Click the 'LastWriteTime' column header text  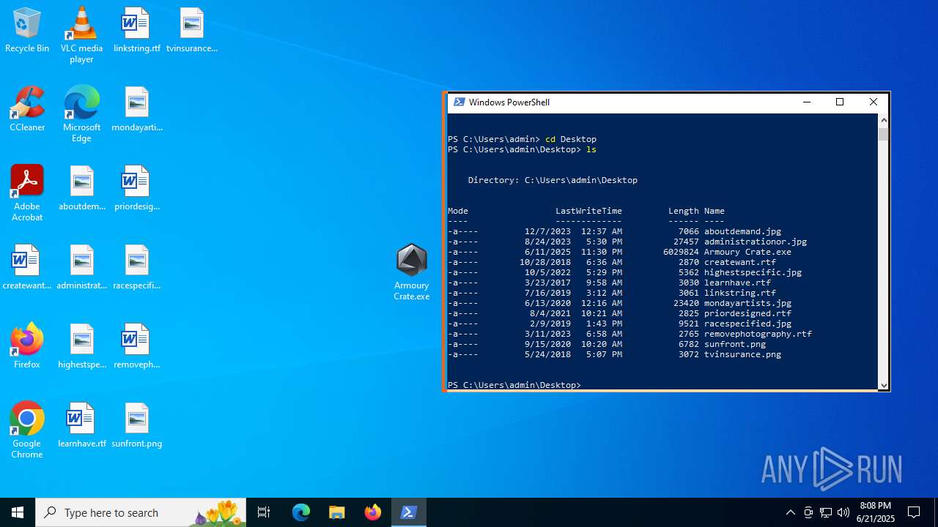tap(588, 211)
